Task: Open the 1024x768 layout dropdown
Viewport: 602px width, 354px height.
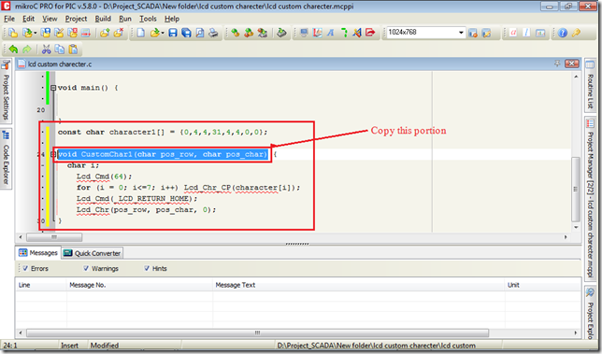Action: [x=461, y=33]
